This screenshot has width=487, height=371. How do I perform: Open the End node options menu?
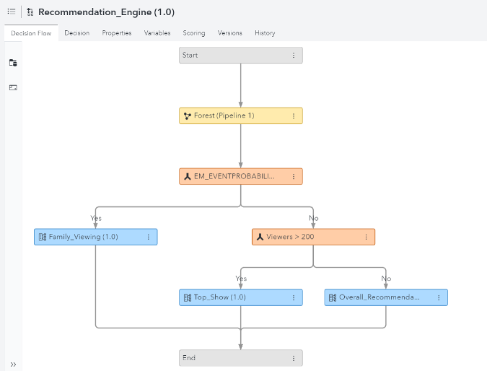pos(293,358)
